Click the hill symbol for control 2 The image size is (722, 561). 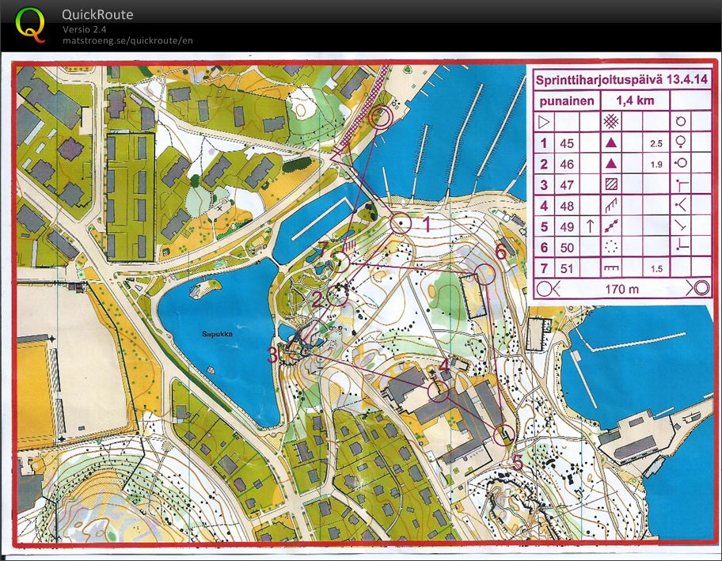click(x=610, y=163)
